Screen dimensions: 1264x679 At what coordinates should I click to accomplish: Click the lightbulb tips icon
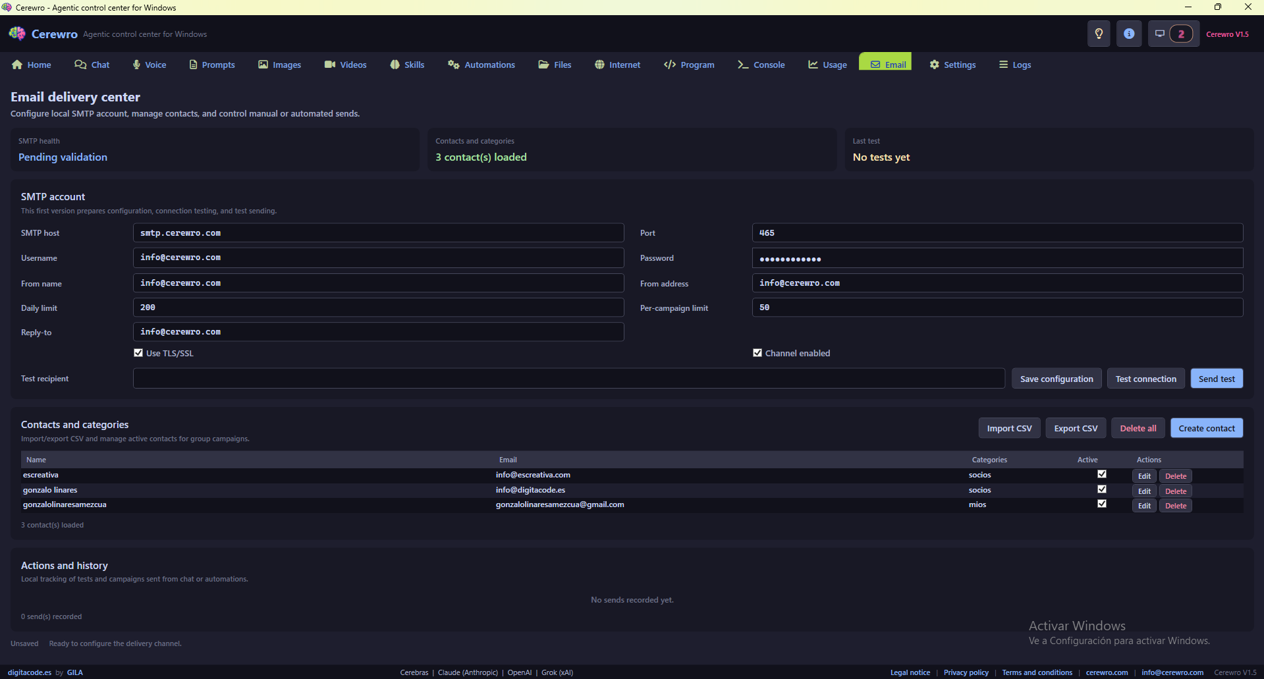[1098, 34]
